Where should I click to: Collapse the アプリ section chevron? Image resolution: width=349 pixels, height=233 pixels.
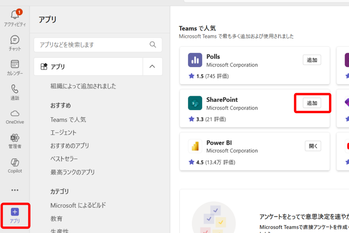(152, 66)
